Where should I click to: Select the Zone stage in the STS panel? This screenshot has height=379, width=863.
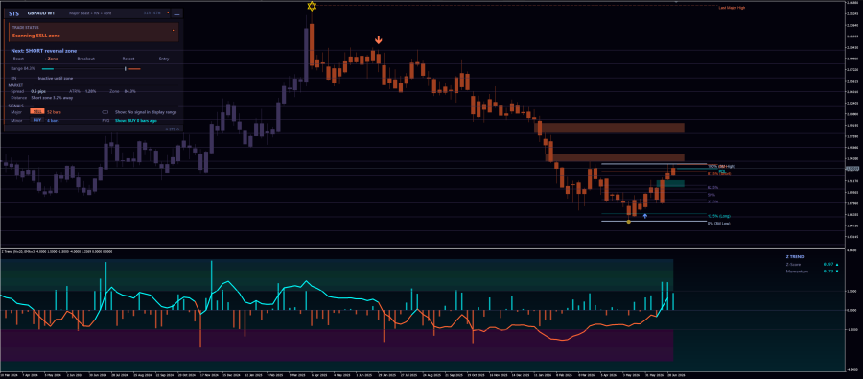(x=52, y=59)
